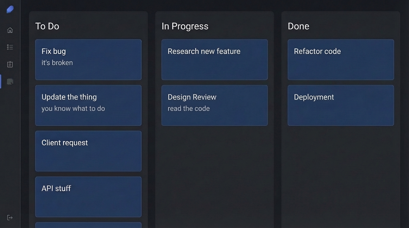Image resolution: width=409 pixels, height=228 pixels.
Task: Open the clipboard icon in sidebar
Action: coord(10,64)
